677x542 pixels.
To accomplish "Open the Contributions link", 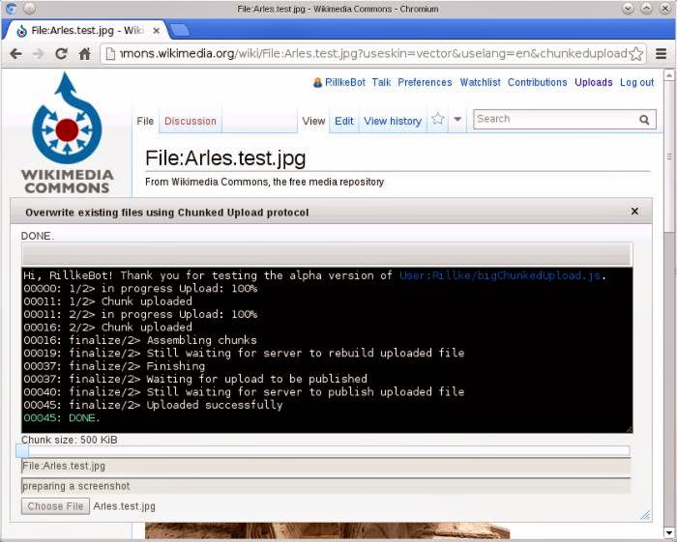I will [x=537, y=82].
